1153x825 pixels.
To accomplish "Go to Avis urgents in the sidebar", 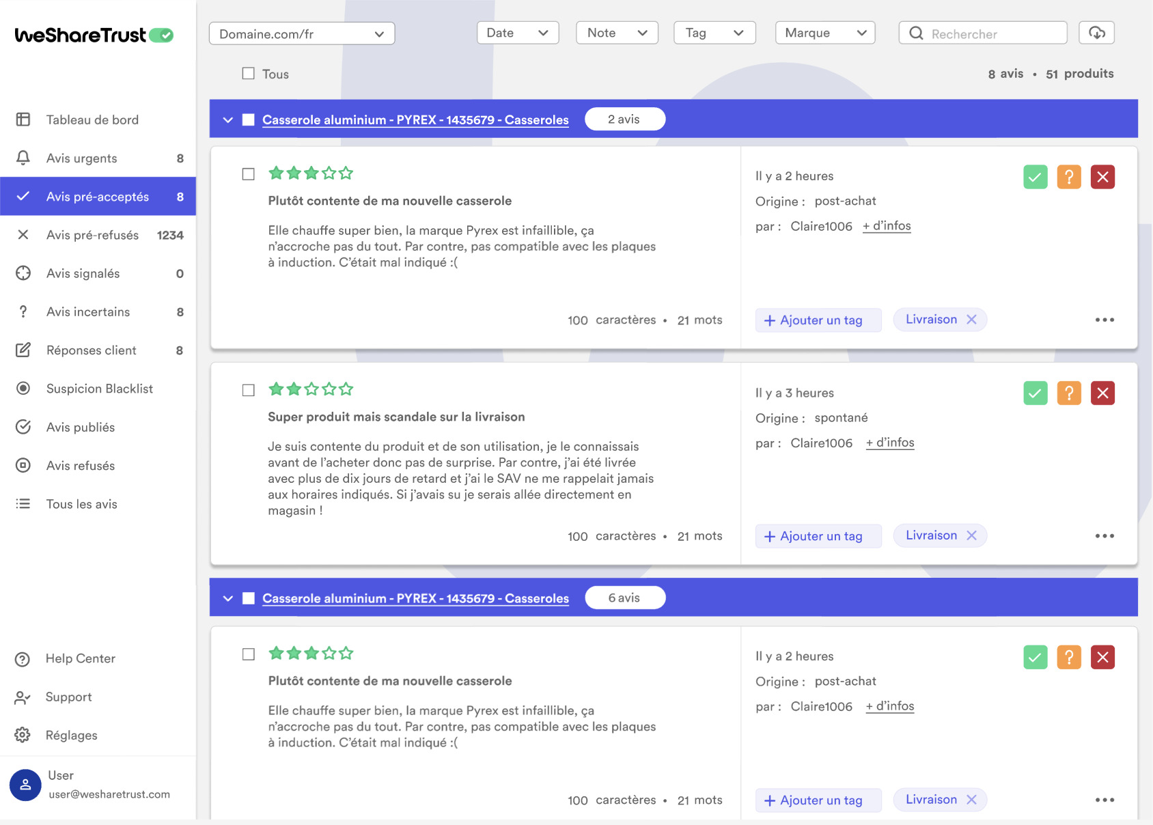I will pos(82,158).
